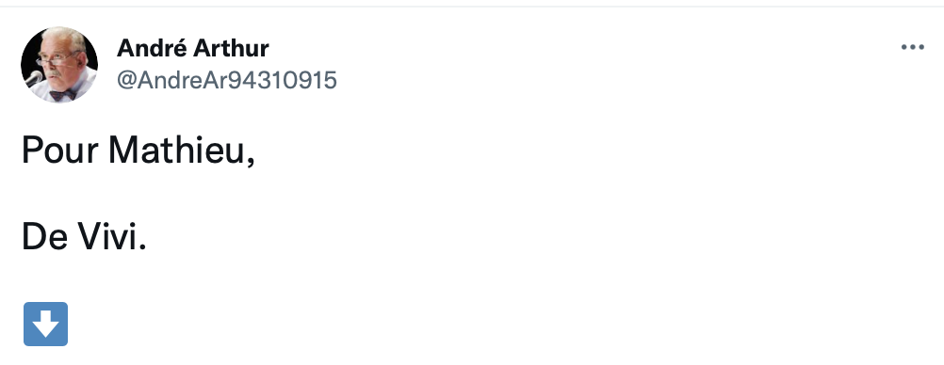This screenshot has height=365, width=944.
Task: Click the glasses in the profile photo
Action: pos(56,59)
